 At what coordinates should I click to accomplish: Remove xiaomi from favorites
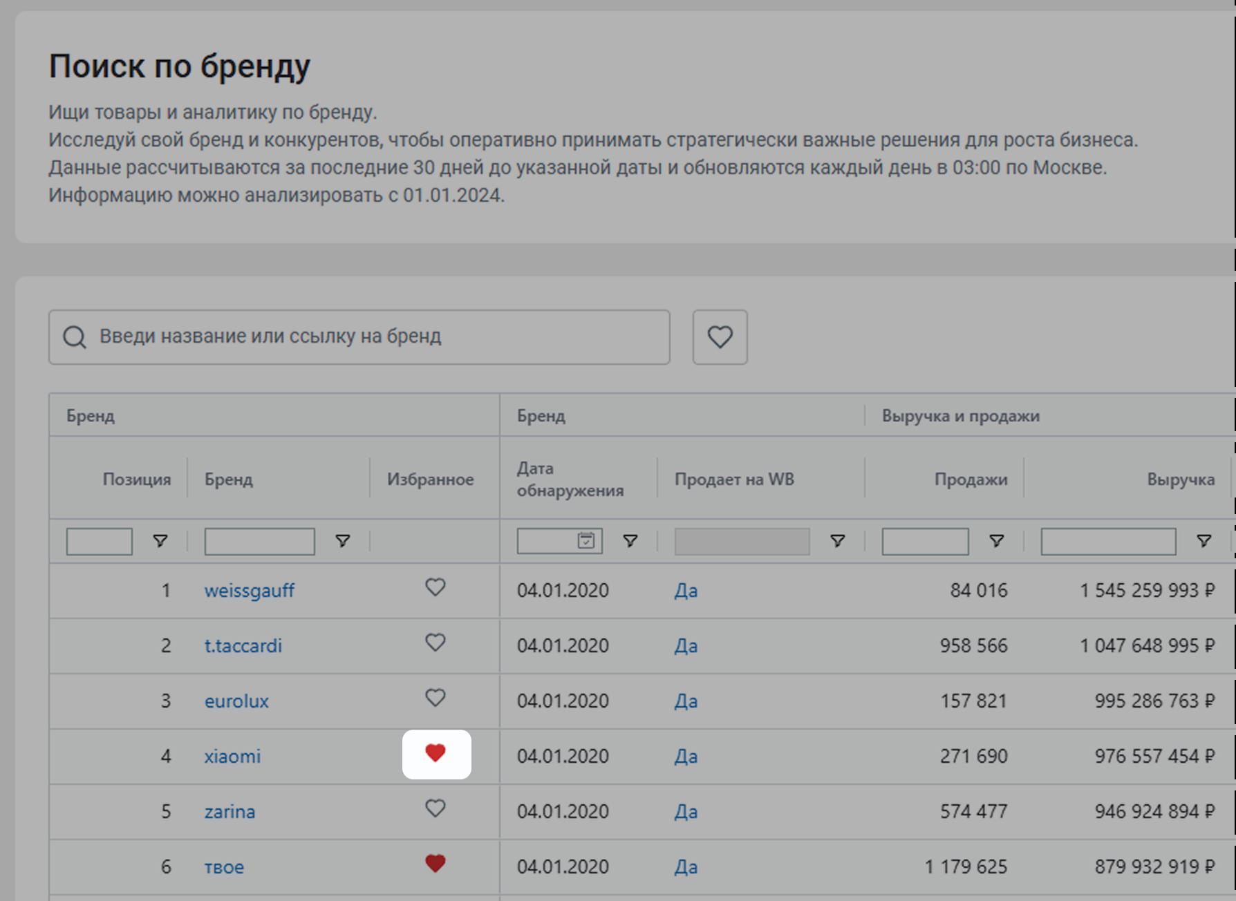tap(436, 753)
